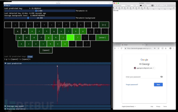This screenshot has height=112, width=178.
Task: Click the 1 key in Keytap keyboard
Action: pos(15,25)
